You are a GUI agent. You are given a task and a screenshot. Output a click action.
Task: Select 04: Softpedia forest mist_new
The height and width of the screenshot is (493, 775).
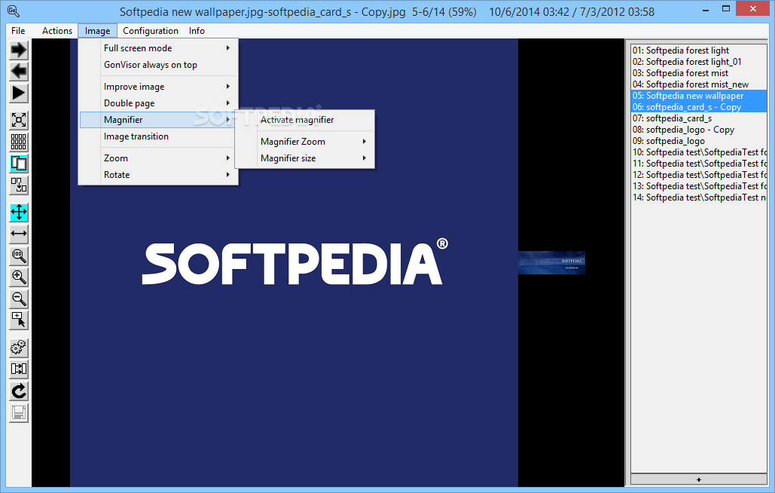(x=699, y=84)
